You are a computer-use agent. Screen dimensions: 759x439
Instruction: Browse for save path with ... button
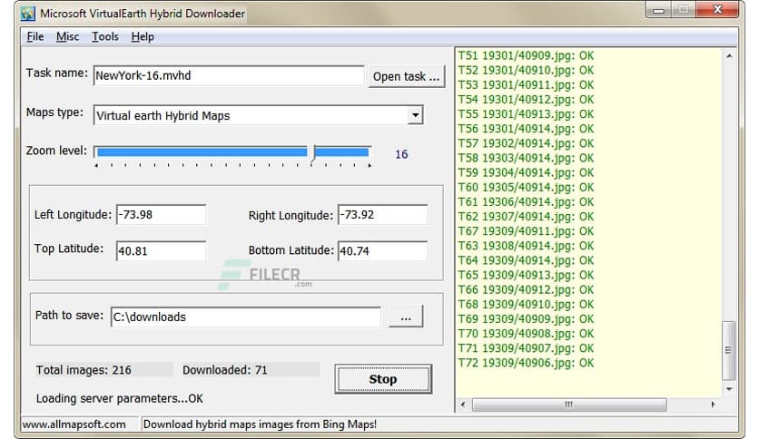[406, 317]
